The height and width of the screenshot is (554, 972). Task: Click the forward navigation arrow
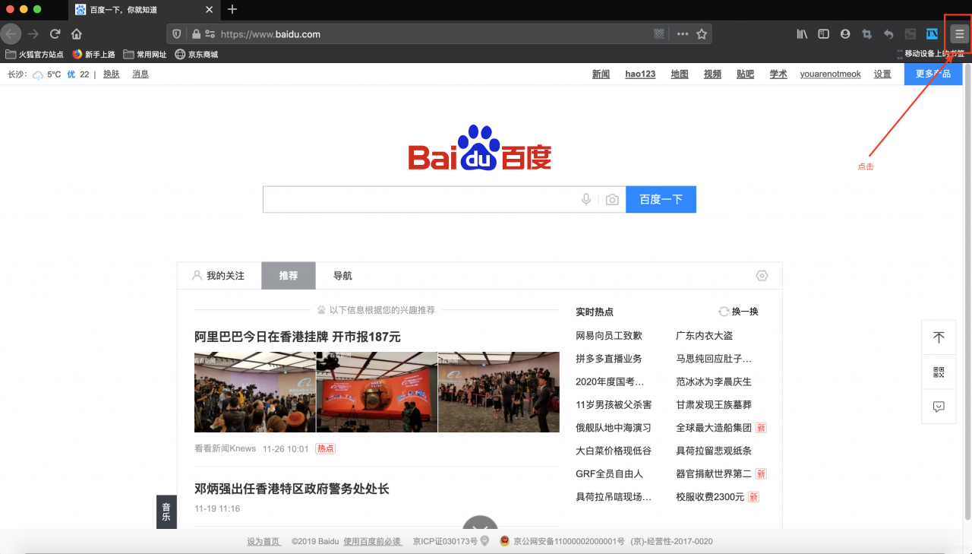click(33, 33)
